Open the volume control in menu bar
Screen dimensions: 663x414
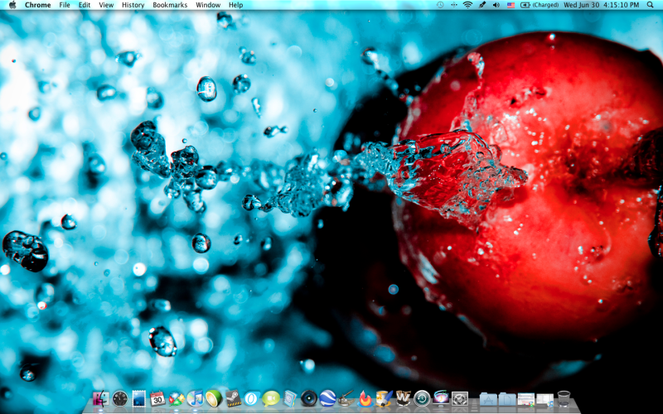click(496, 5)
